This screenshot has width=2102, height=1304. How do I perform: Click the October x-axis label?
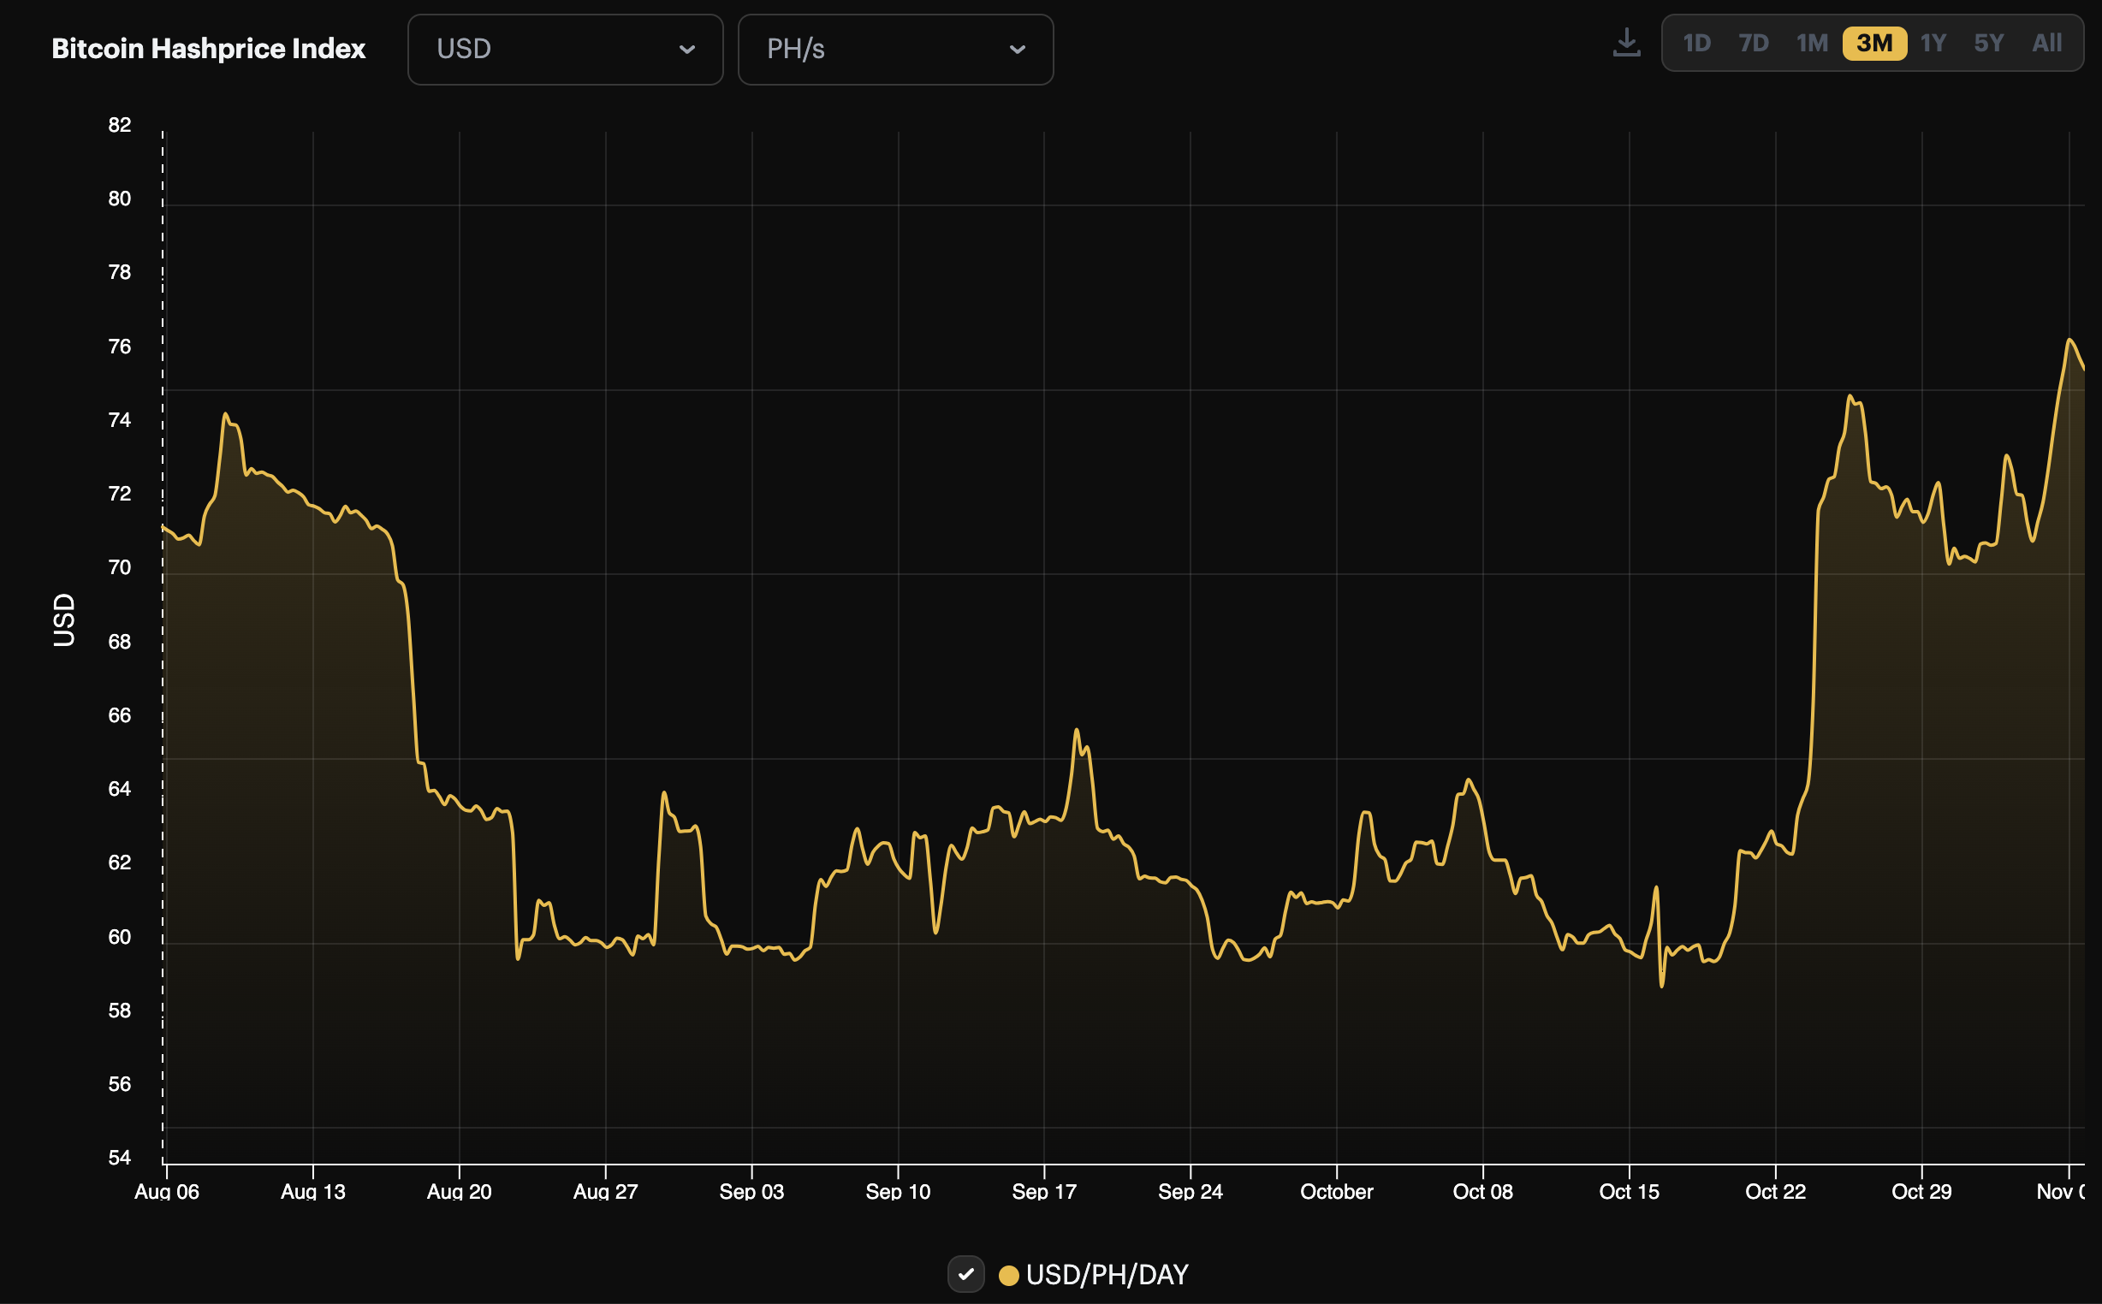(1336, 1192)
